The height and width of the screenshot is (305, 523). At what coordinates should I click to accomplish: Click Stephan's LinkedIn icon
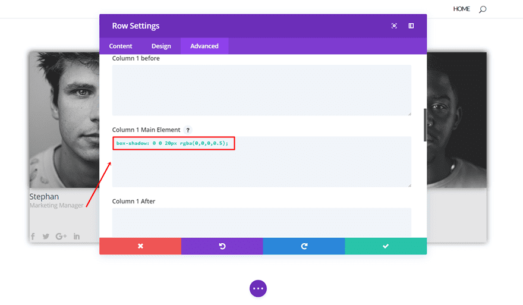[x=77, y=237]
